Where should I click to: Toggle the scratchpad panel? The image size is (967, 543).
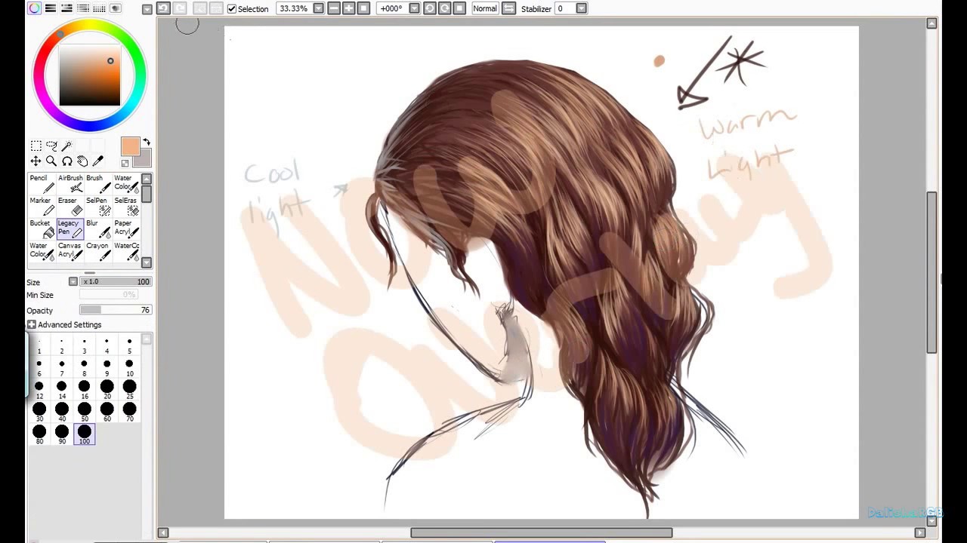(x=114, y=8)
